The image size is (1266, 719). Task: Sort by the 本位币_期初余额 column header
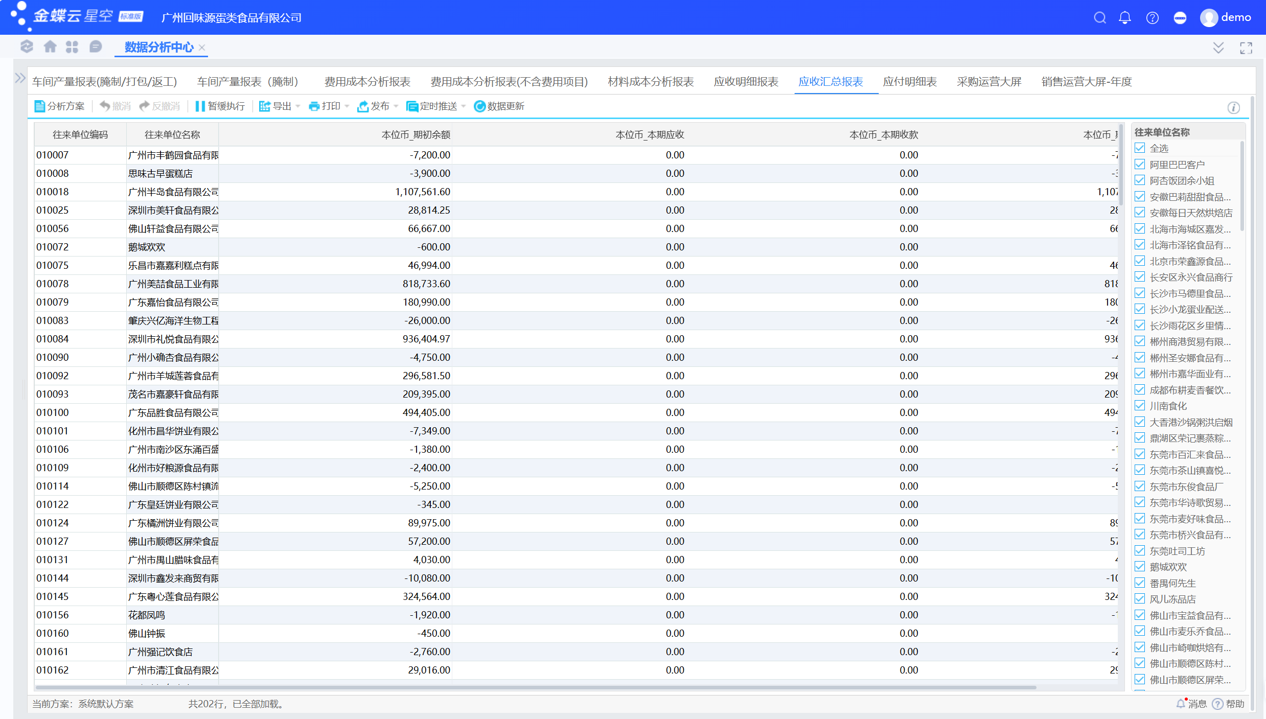(x=335, y=135)
